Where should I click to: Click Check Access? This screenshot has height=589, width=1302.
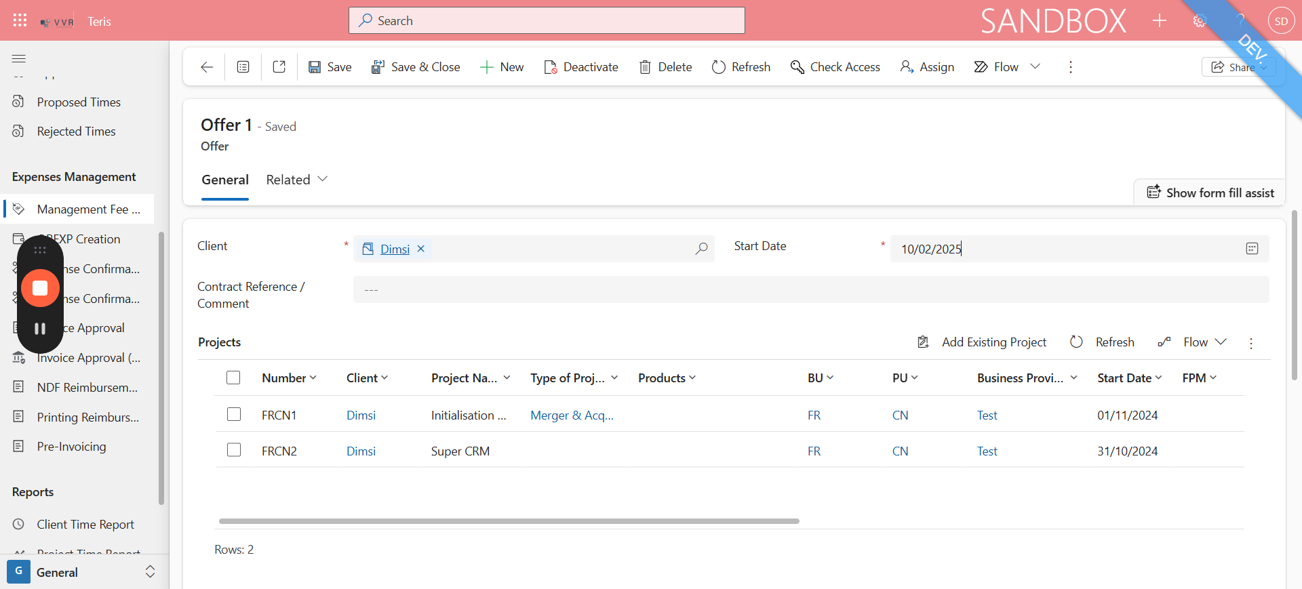coord(835,67)
